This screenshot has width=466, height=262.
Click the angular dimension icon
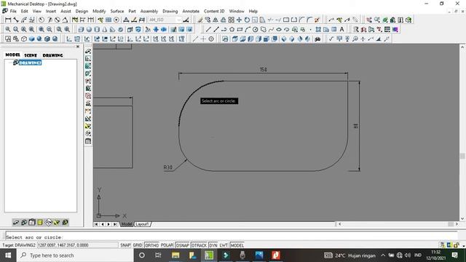[65, 20]
